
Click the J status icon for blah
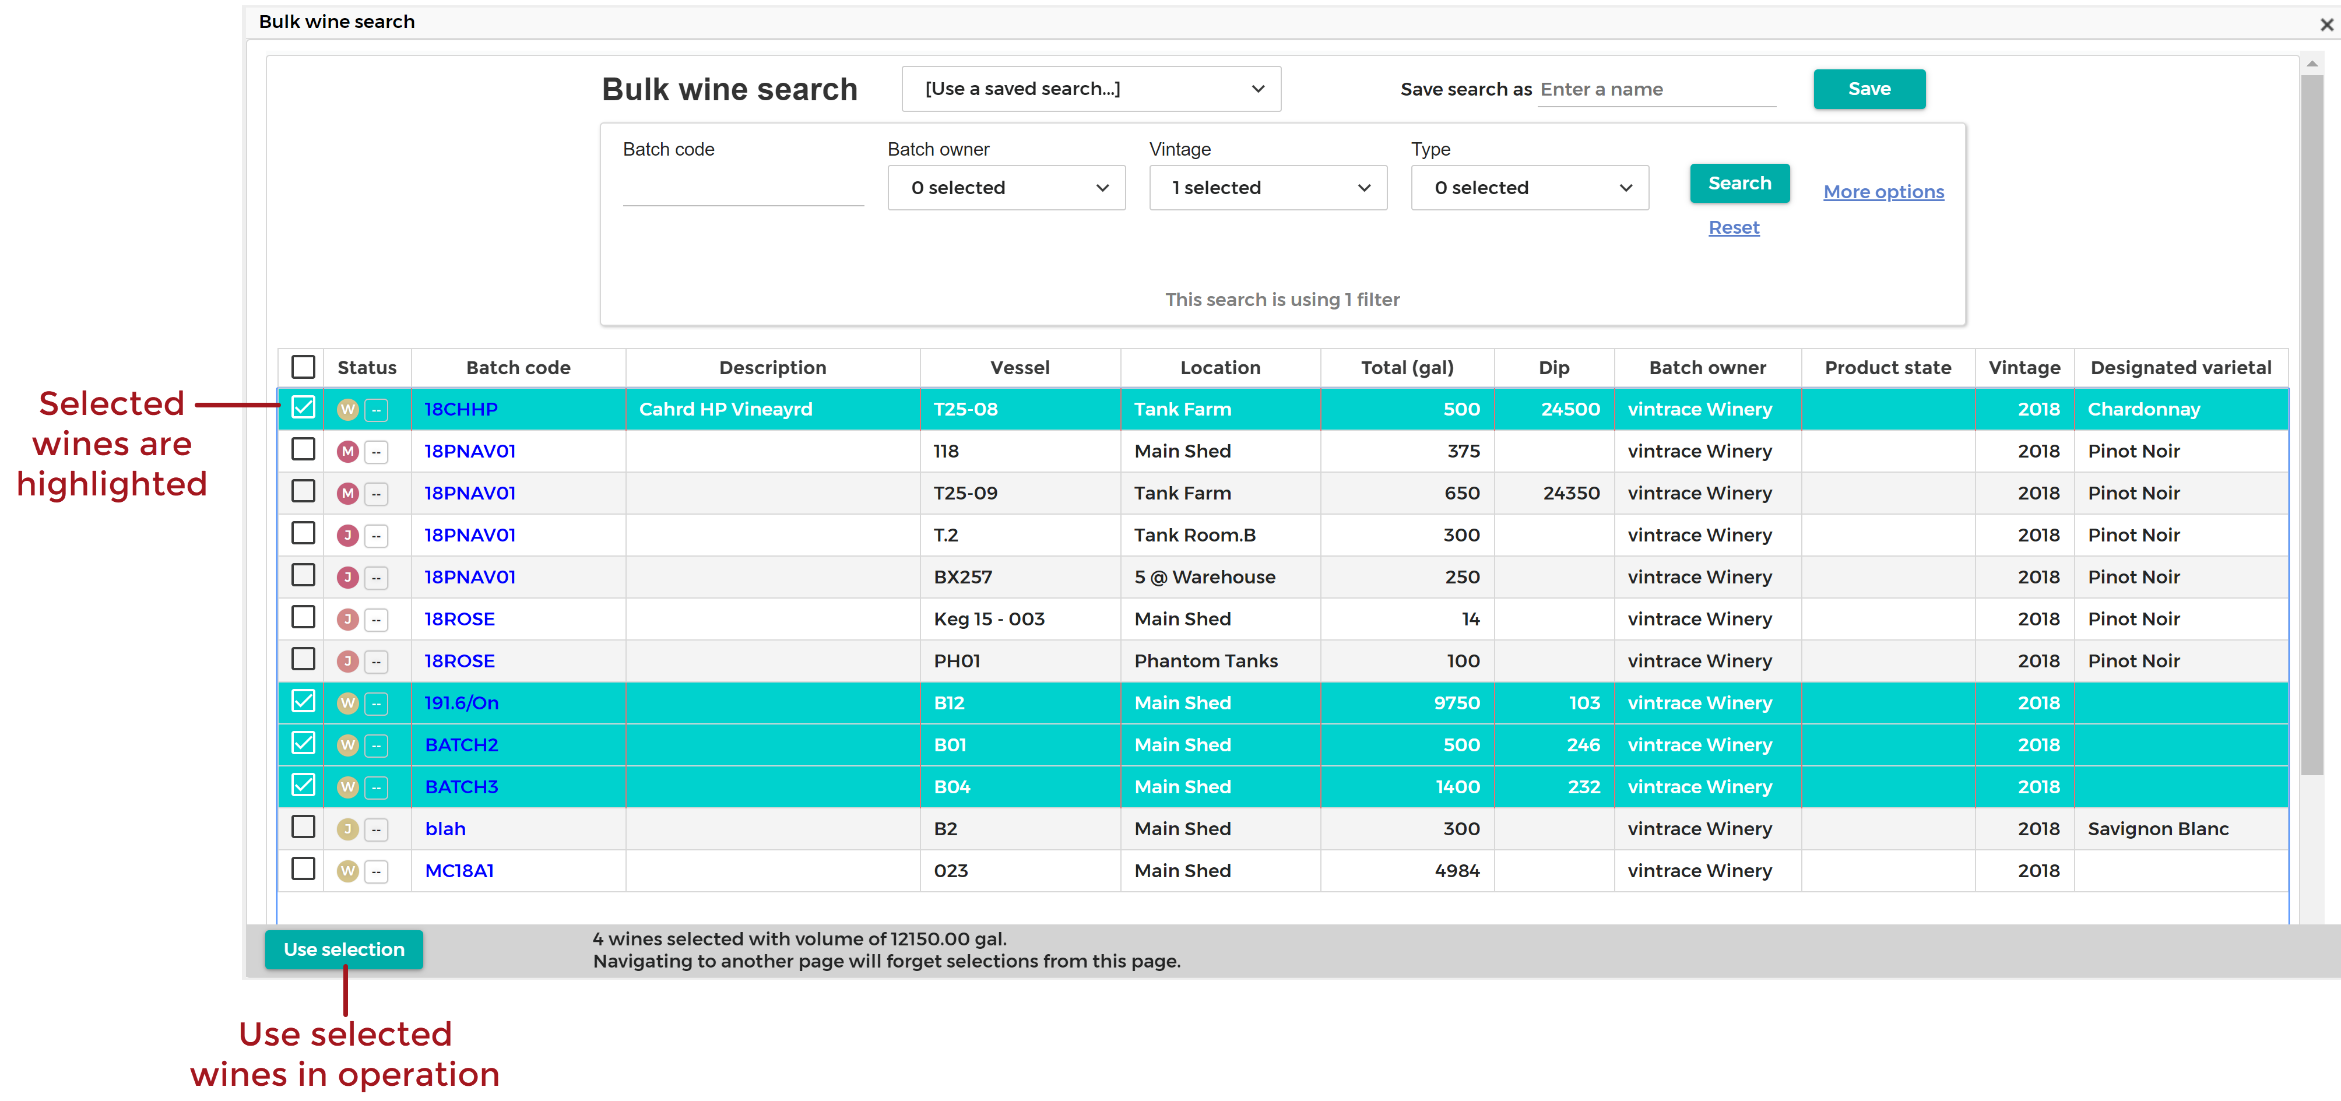[x=347, y=829]
